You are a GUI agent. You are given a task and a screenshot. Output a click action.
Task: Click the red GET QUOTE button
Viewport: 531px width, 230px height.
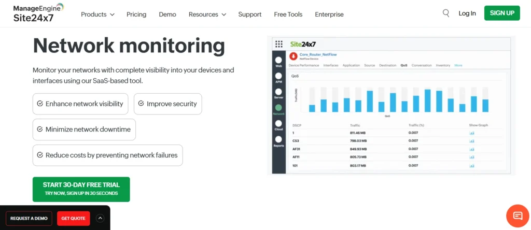pyautogui.click(x=74, y=218)
